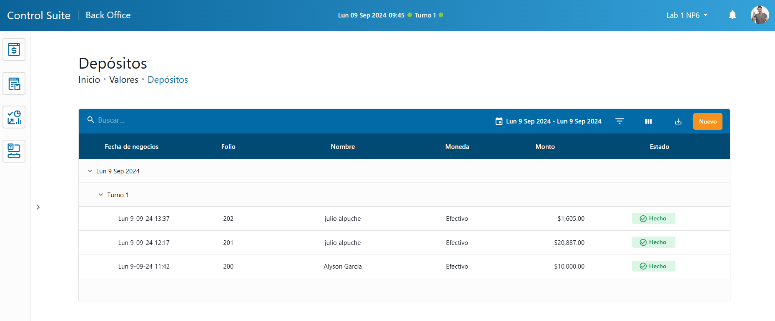Open the analytics chart sidebar icon

click(x=14, y=117)
